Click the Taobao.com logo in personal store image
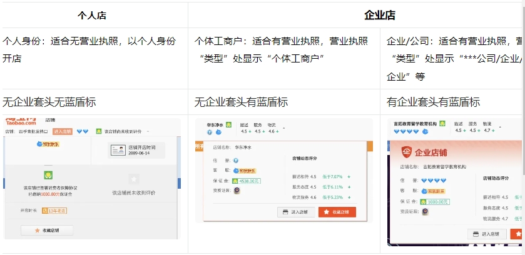The image size is (525, 255). 21,121
